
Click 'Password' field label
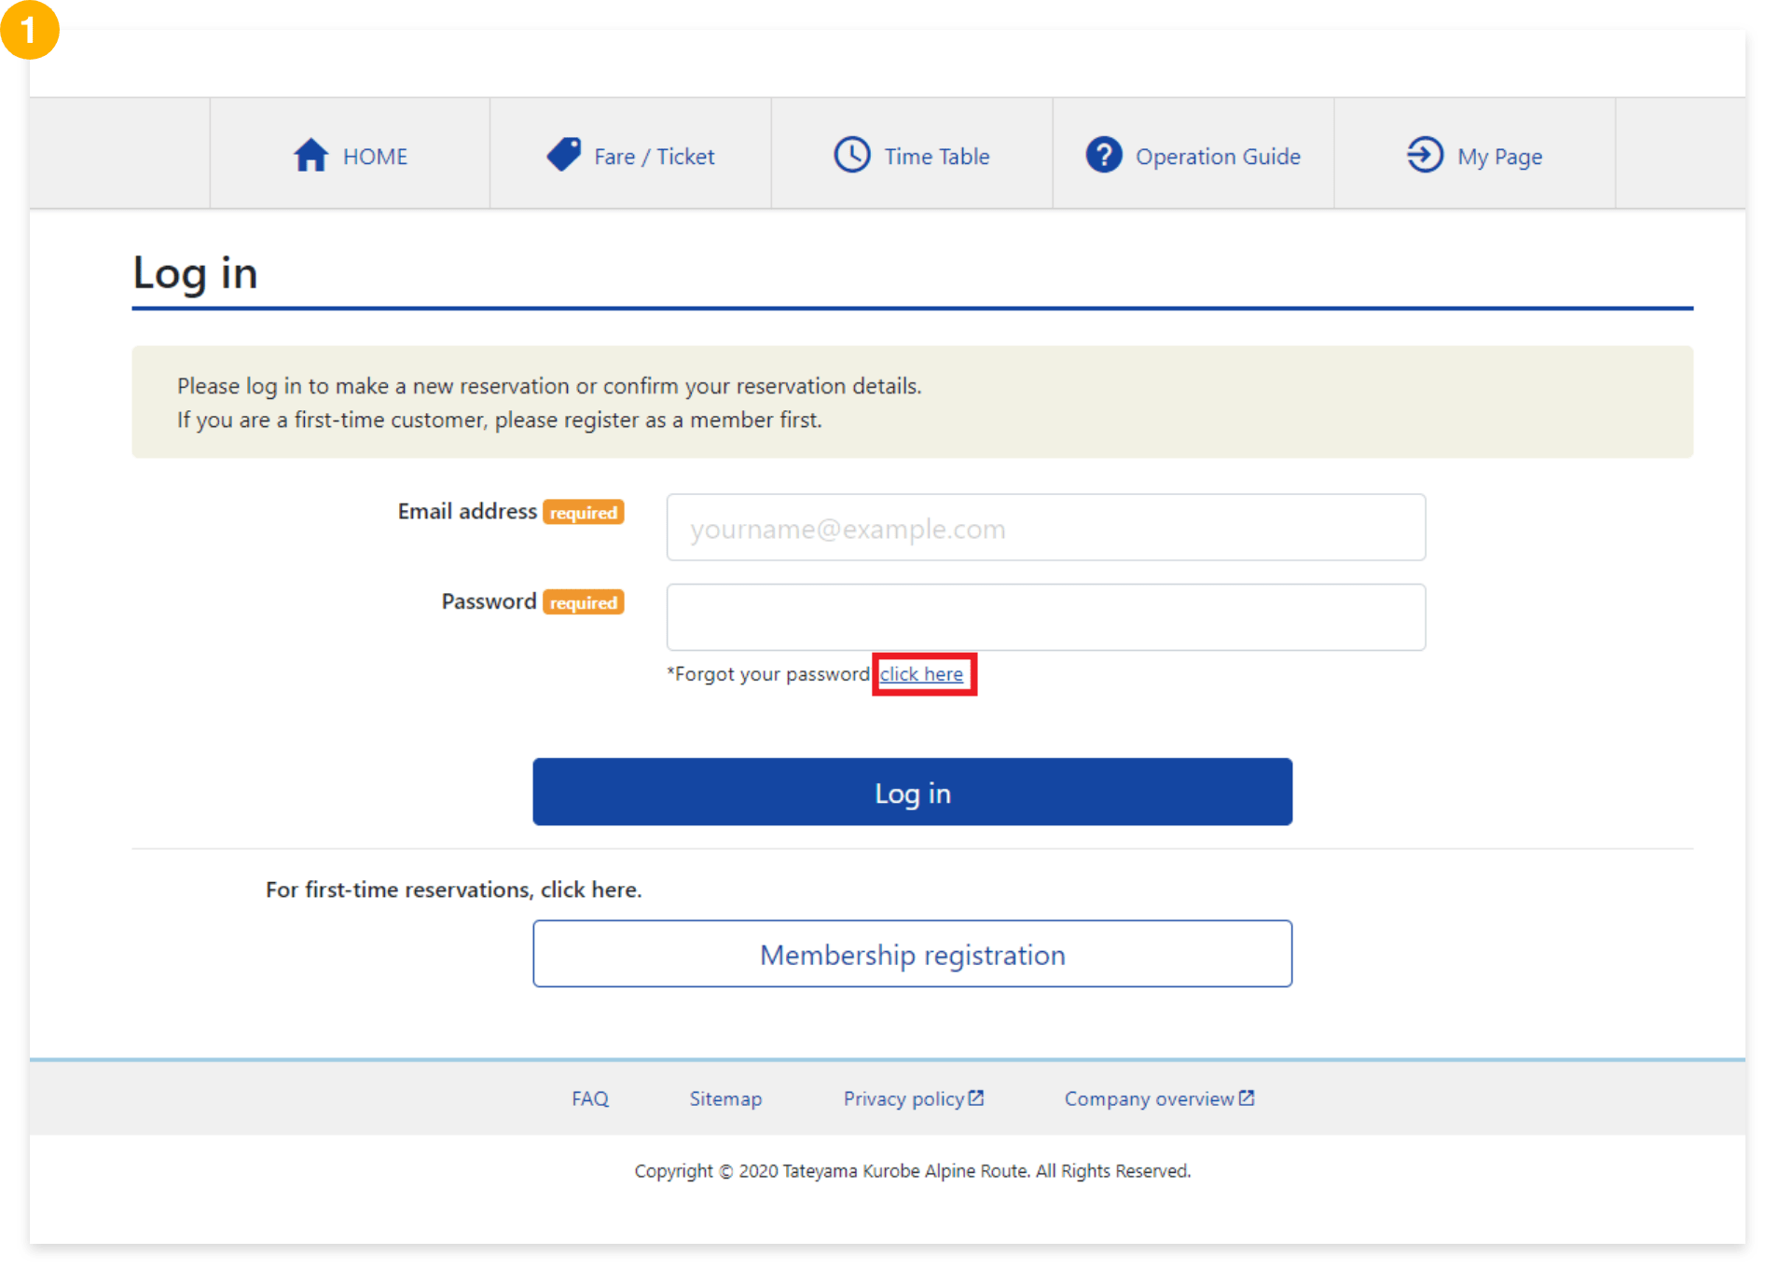(x=489, y=601)
